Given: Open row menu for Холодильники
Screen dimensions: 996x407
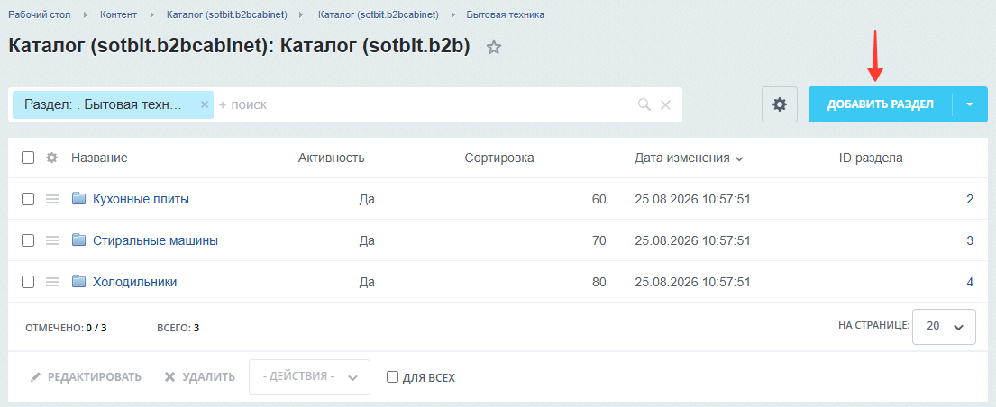Looking at the screenshot, I should (52, 282).
